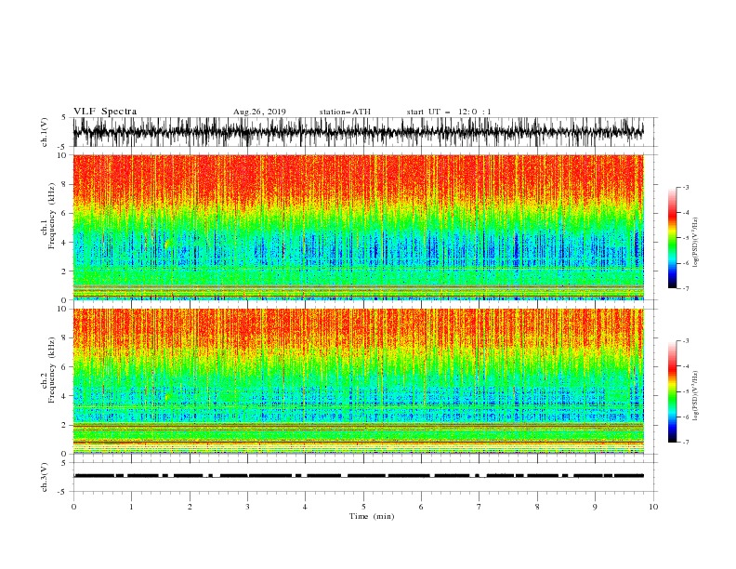This screenshot has height=569, width=736.
Task: Click the '-3' label on upper colorbar
Action: [686, 187]
